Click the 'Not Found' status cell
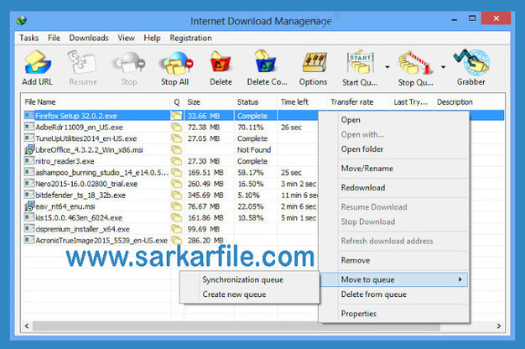This screenshot has height=349, width=525. [254, 149]
